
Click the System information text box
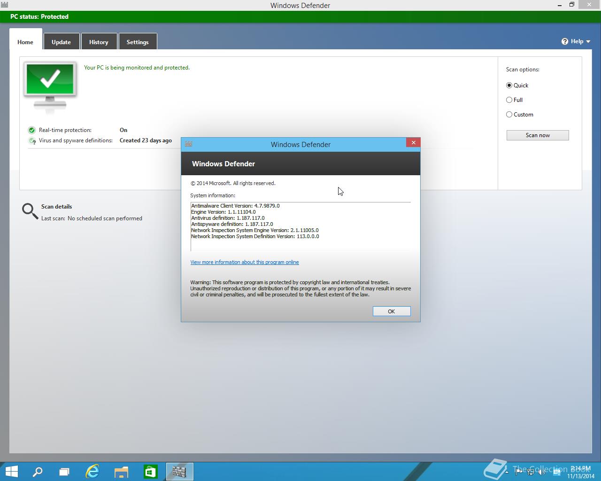click(x=300, y=227)
